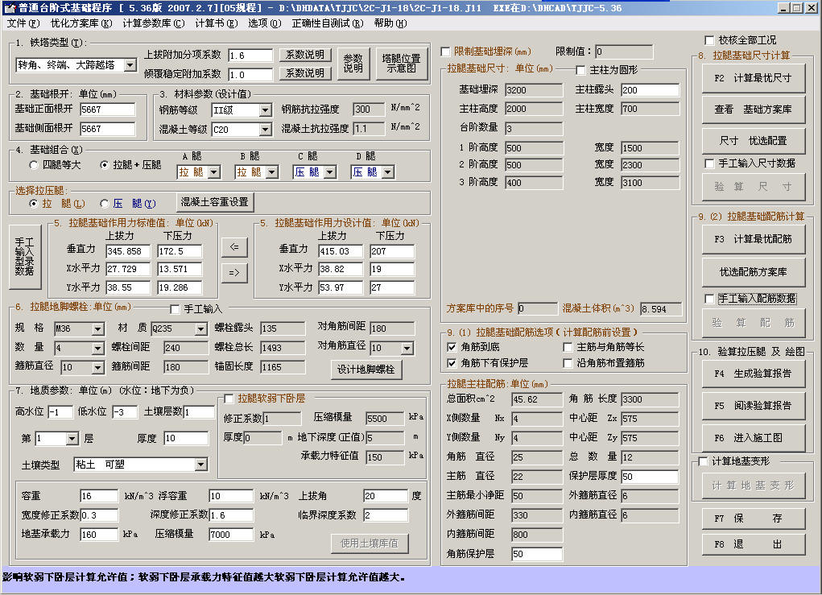Expand the D腿 压腿 dropdown

[x=387, y=172]
